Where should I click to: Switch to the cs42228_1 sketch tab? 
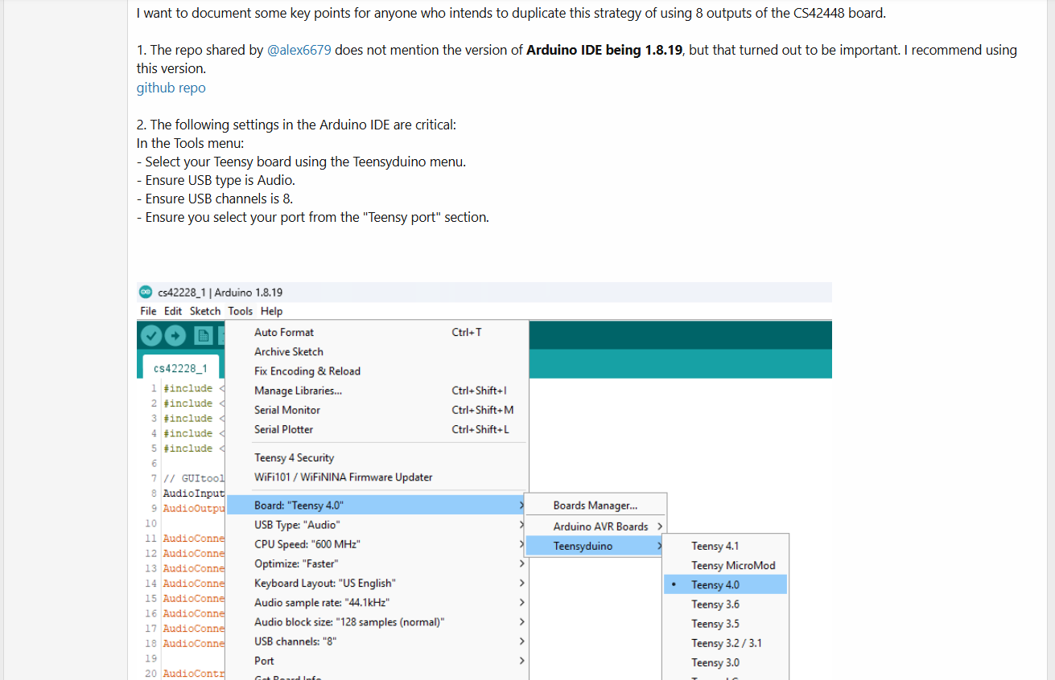click(x=180, y=368)
